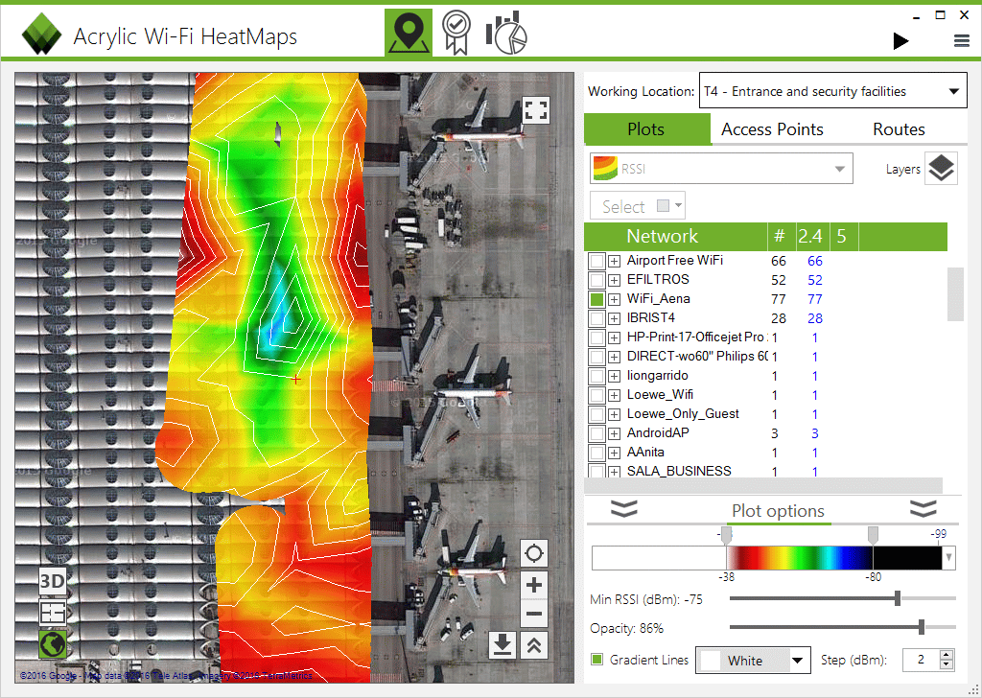The width and height of the screenshot is (982, 698).
Task: Open the reports chart view
Action: coord(506,33)
